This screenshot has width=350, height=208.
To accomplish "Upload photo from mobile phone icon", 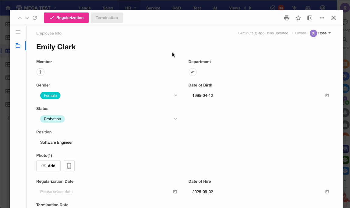I will pyautogui.click(x=69, y=166).
